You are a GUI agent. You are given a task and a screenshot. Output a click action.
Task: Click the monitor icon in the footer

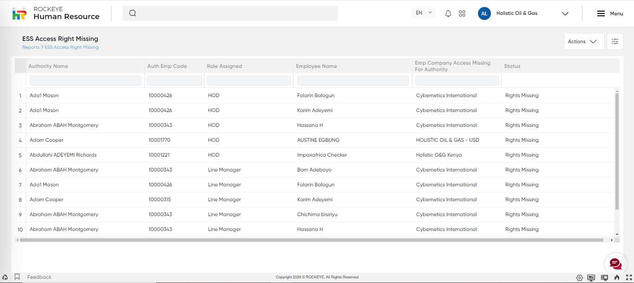tap(591, 277)
